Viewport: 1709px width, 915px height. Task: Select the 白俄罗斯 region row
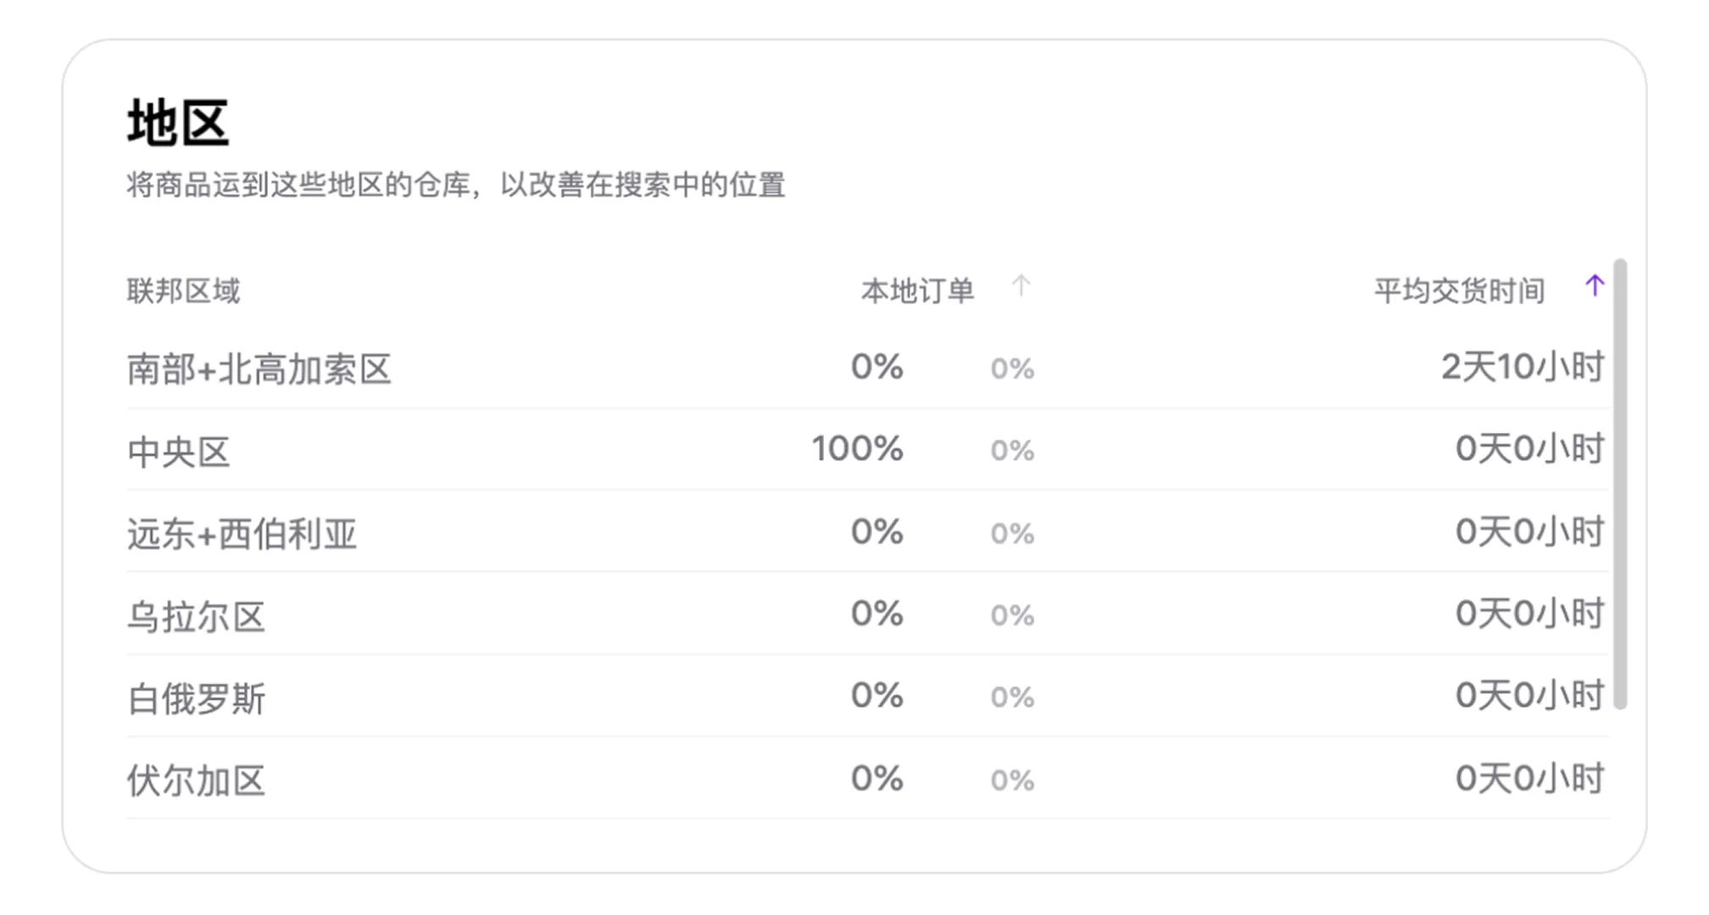867,696
